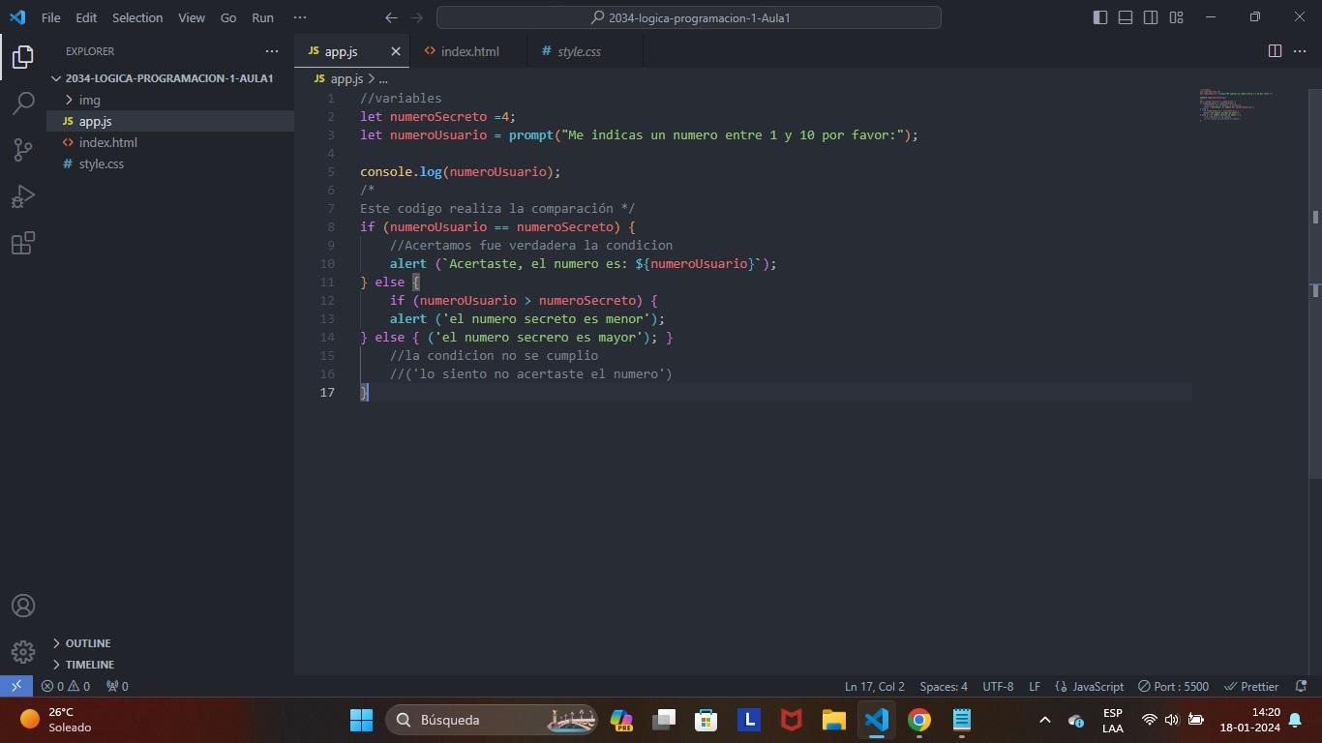Open the Selection menu
Screen dimensions: 1322x743
[x=137, y=17]
